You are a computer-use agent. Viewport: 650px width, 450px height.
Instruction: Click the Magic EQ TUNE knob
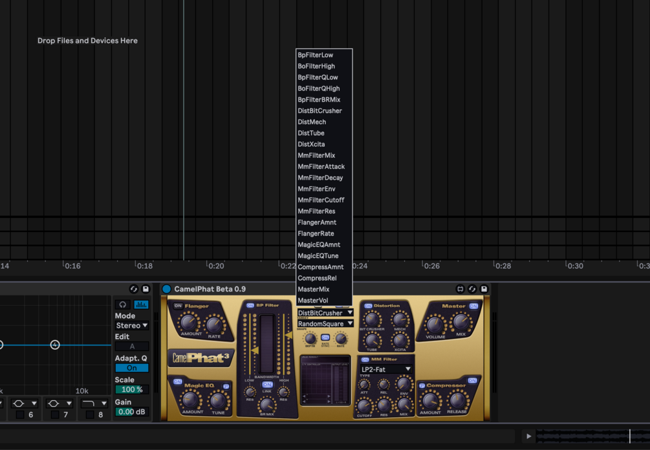tap(217, 400)
